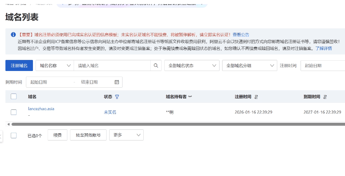Click the 注册域名 button

[x=19, y=65]
